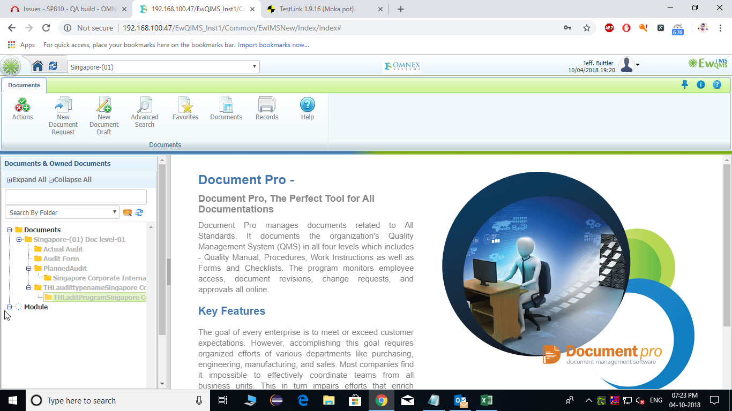This screenshot has width=732, height=411.
Task: Open the Actions ribbon icon
Action: 23,109
